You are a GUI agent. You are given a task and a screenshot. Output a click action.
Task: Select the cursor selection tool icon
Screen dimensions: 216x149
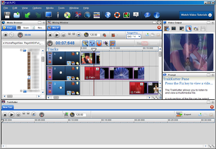tap(106, 43)
